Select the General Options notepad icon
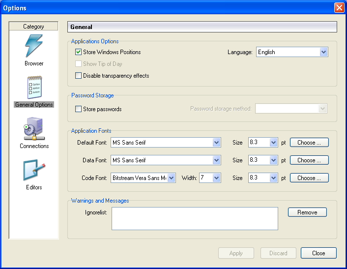347x269 pixels. coord(34,88)
